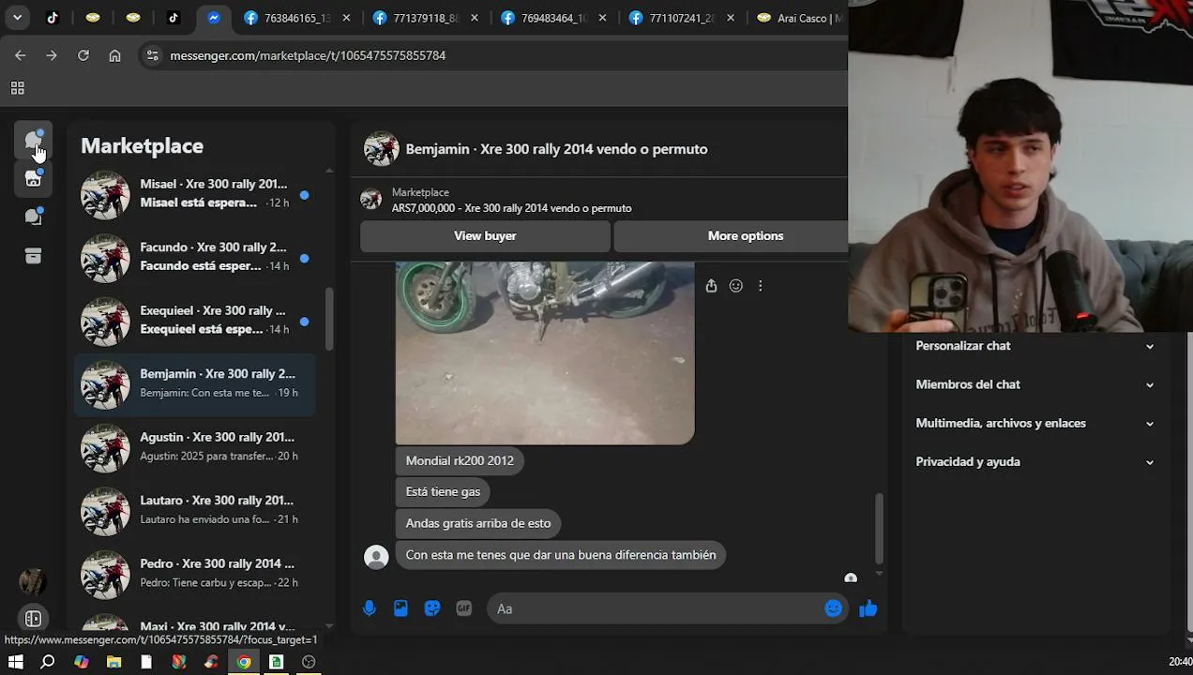Screen dimensions: 1193x675
Task: Go back with the browser back arrow
Action: pos(20,55)
